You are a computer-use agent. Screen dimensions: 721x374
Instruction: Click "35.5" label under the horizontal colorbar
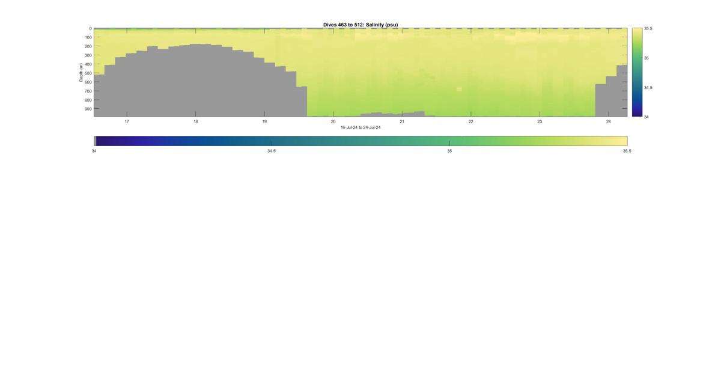[627, 152]
